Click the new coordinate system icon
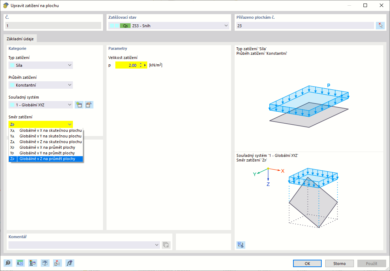The image size is (390, 271). tap(79, 105)
